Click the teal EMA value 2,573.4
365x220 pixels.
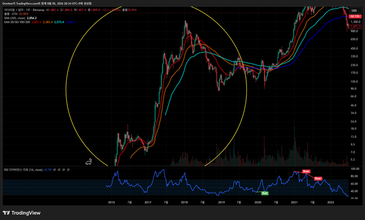click(x=59, y=22)
